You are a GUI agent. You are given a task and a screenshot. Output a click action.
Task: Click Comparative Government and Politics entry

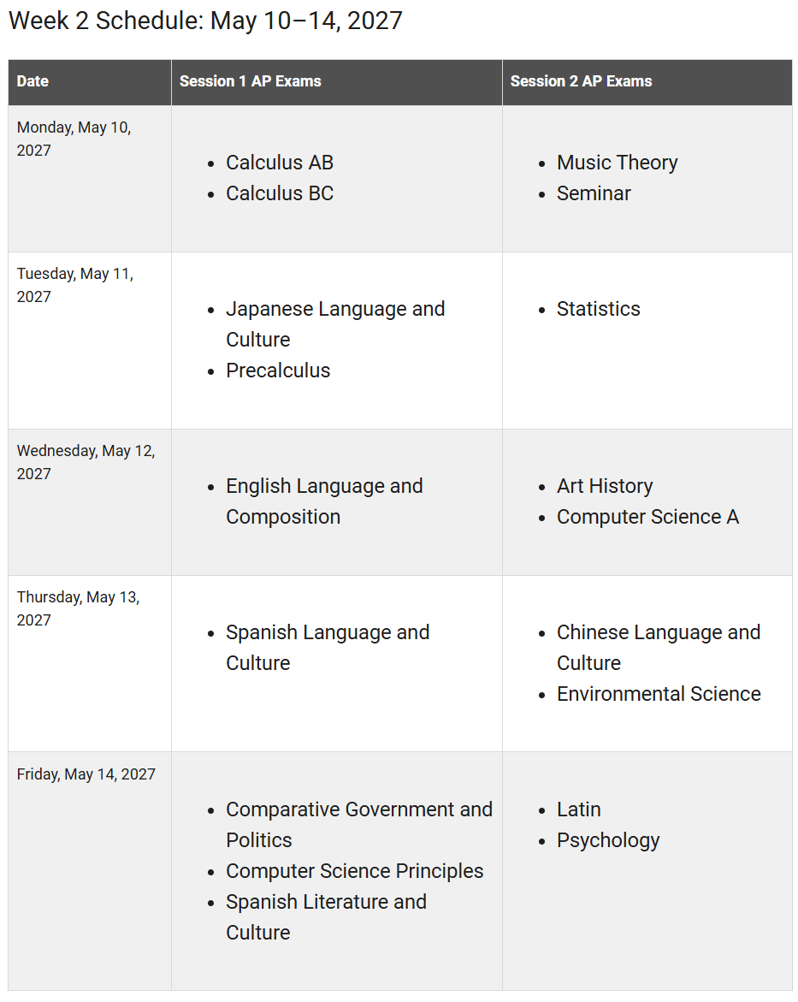[x=359, y=824]
